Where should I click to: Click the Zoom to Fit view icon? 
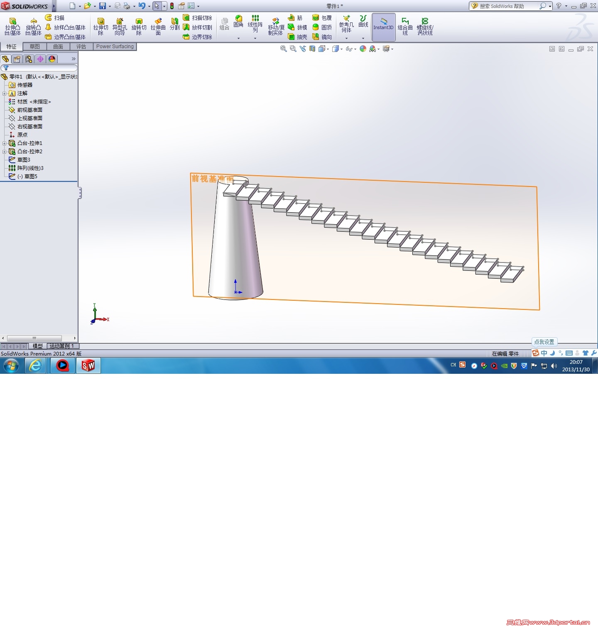click(x=283, y=49)
